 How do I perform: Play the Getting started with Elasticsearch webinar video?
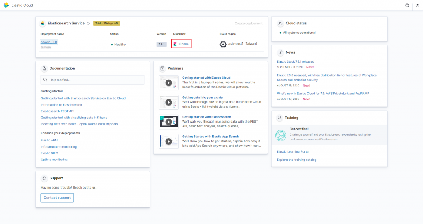click(x=169, y=122)
